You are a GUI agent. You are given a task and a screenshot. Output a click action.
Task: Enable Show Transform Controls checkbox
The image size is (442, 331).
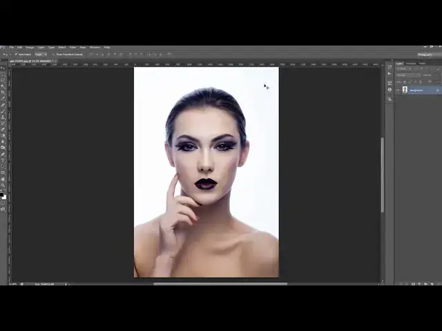(x=53, y=54)
